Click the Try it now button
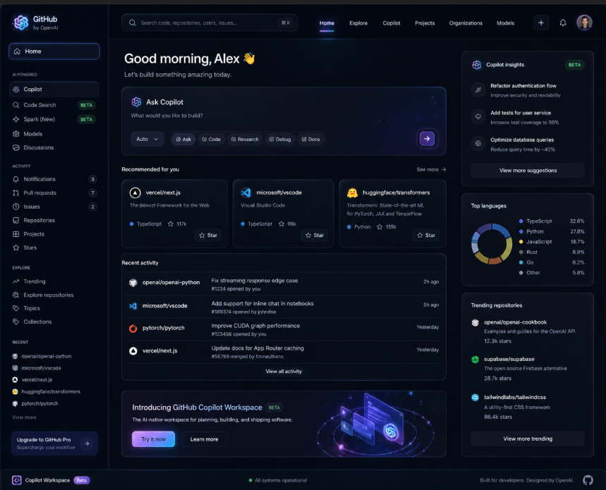Screen dimensions: 606x490 pyautogui.click(x=153, y=439)
